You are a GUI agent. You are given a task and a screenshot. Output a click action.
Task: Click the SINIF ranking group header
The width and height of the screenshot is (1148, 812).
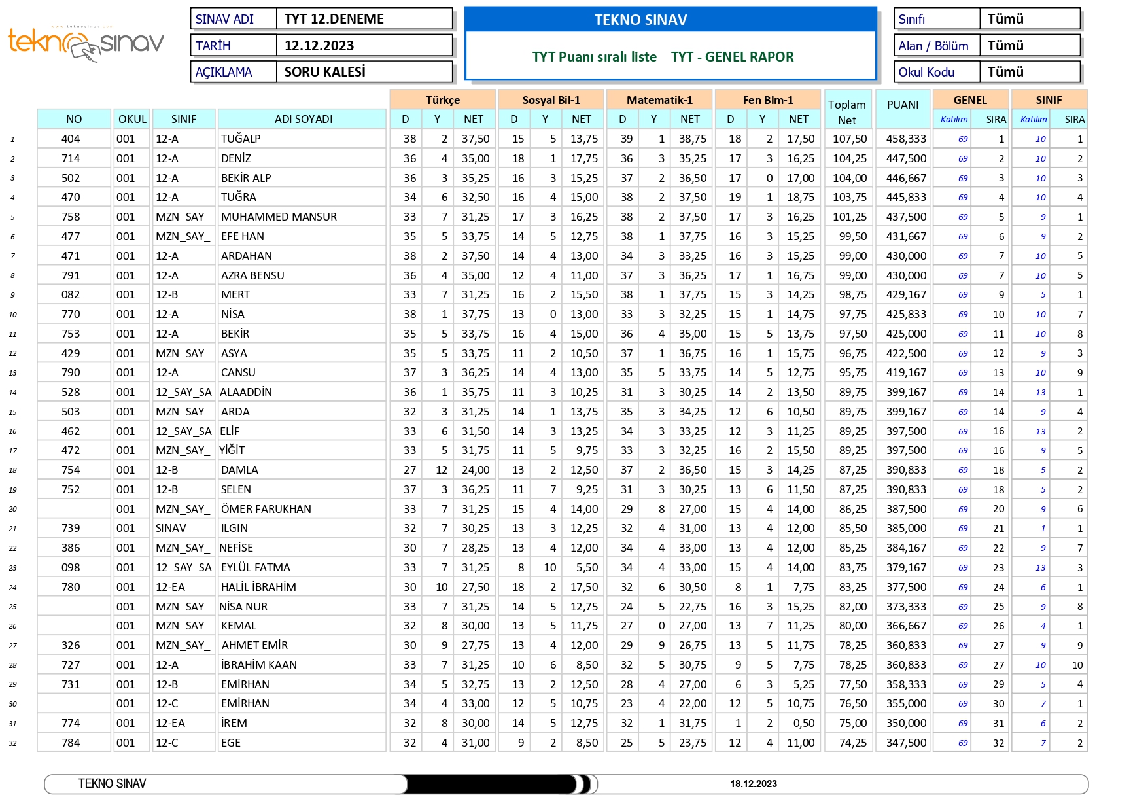point(1049,100)
